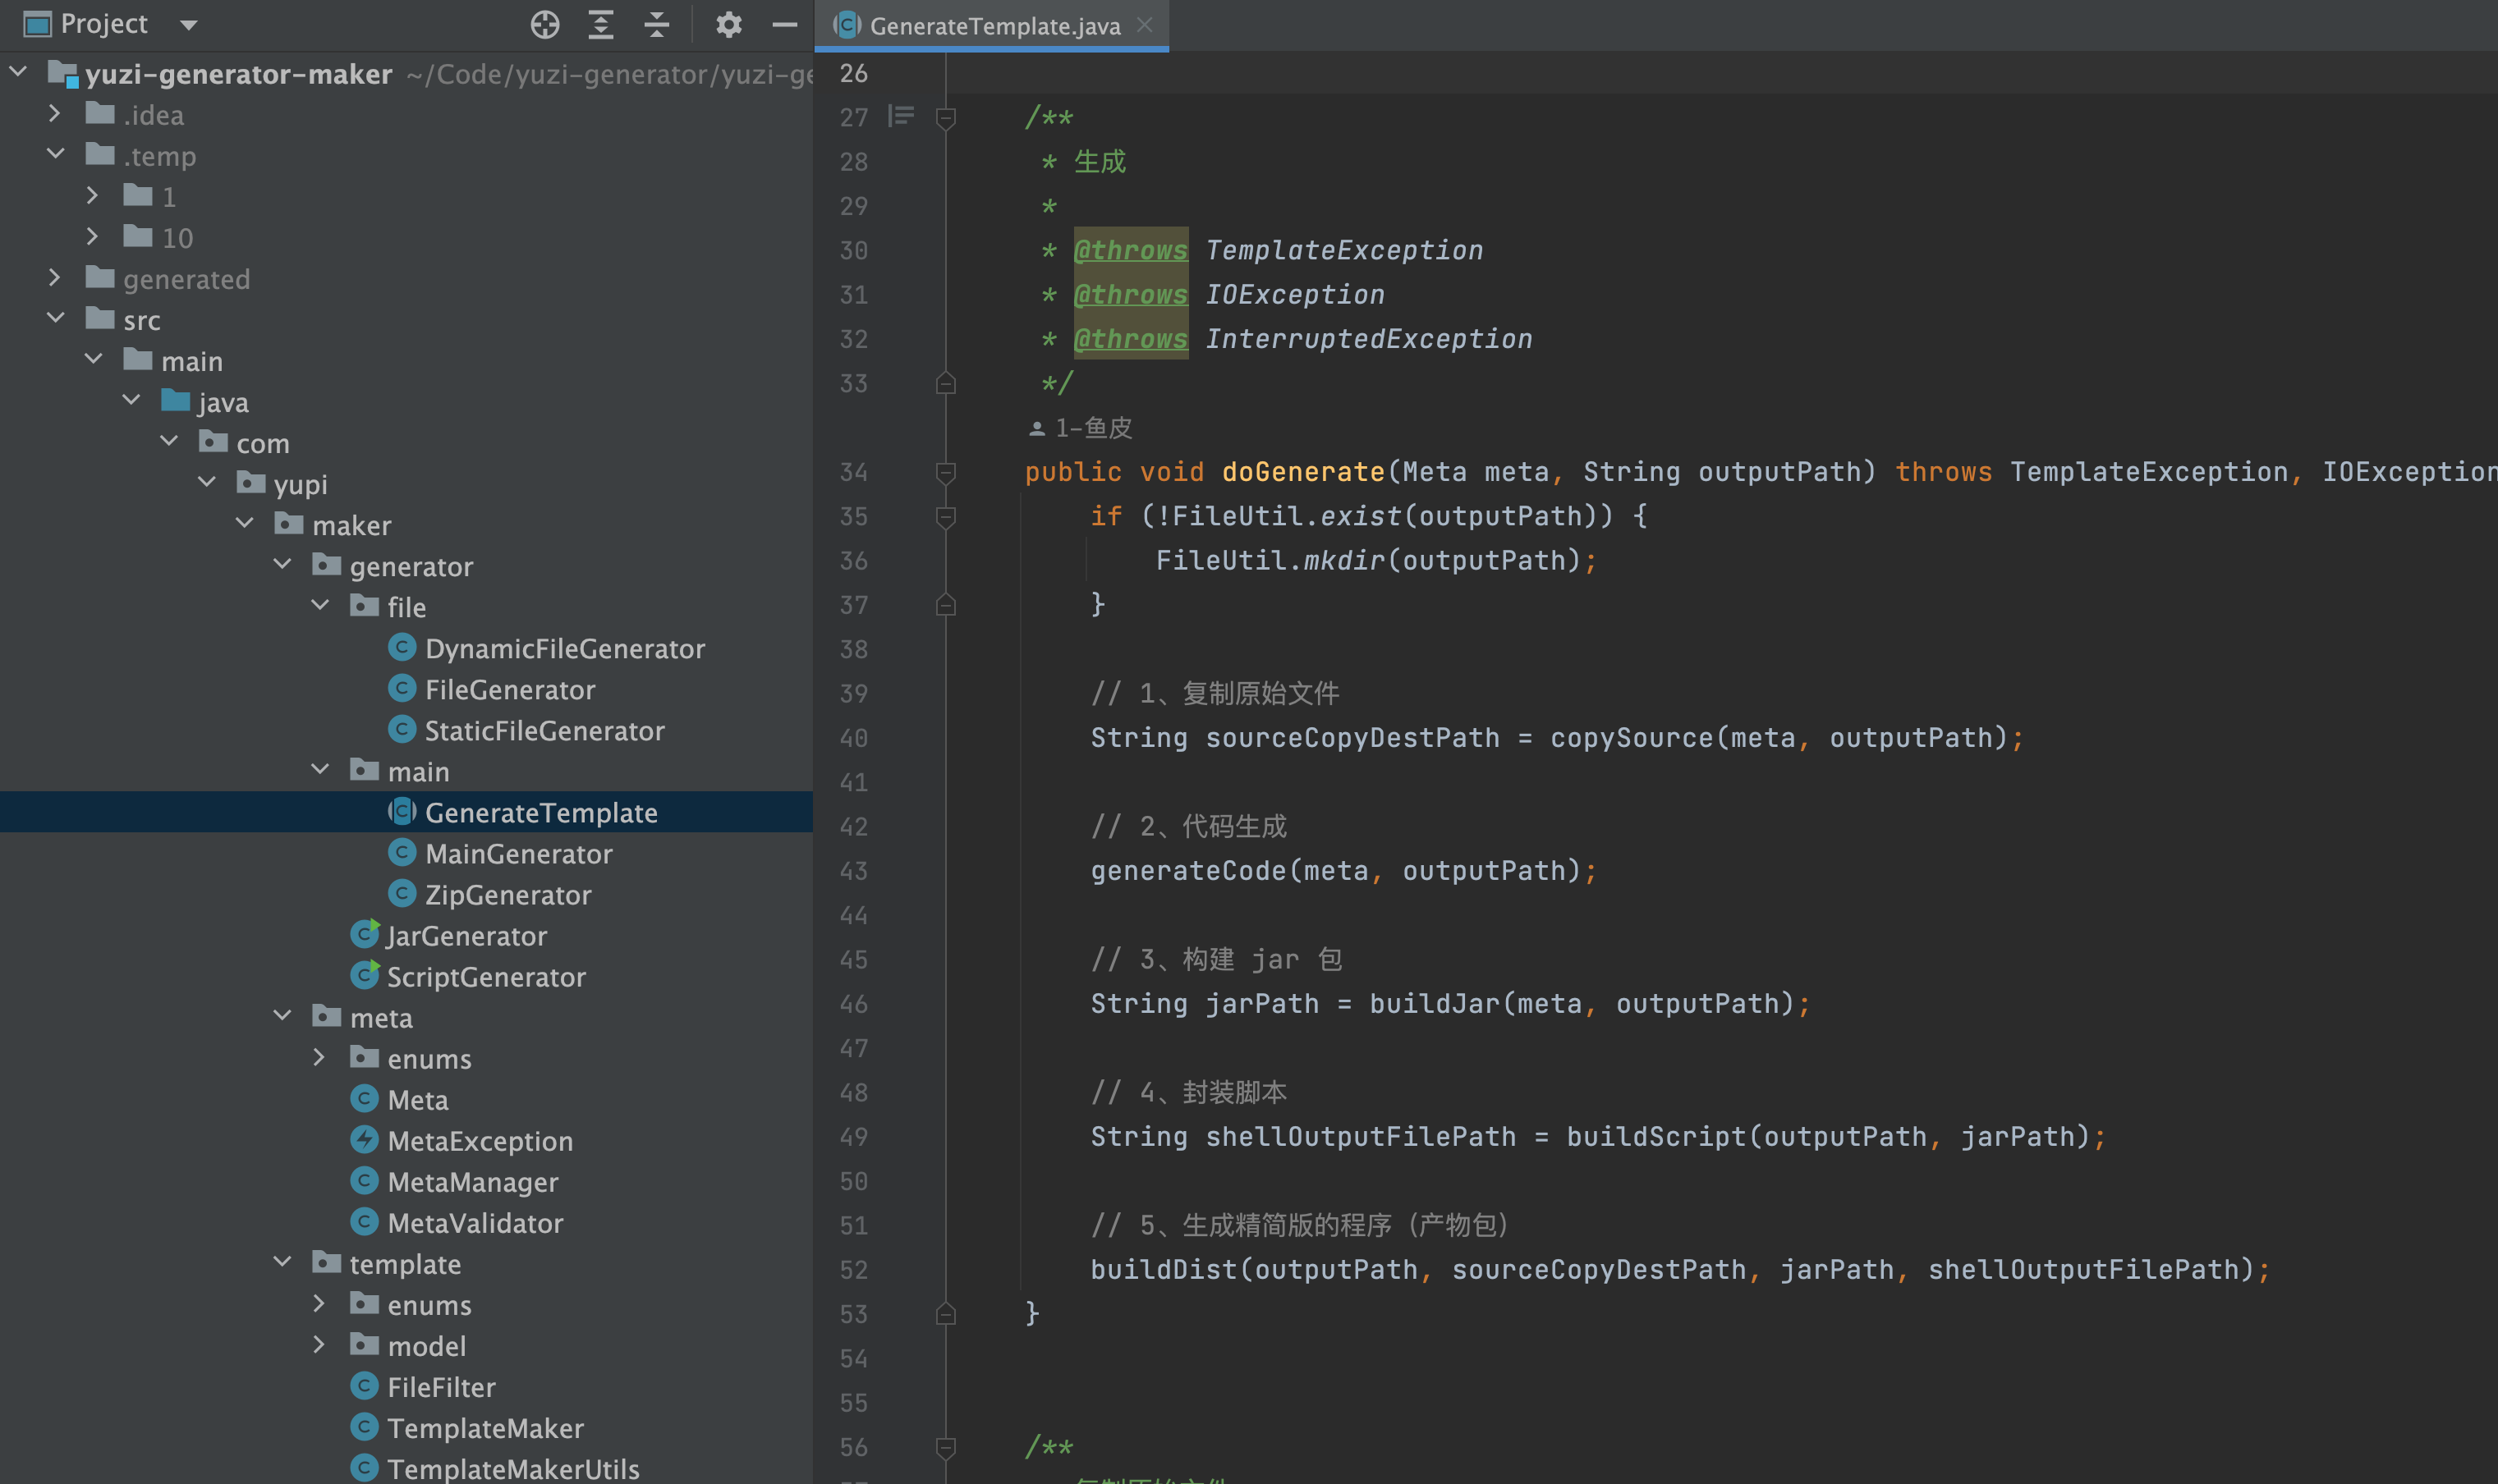Hide Project panel with minus icon
This screenshot has width=2498, height=1484.
click(784, 24)
